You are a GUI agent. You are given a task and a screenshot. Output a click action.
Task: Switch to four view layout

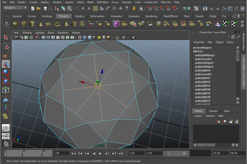[6, 136]
